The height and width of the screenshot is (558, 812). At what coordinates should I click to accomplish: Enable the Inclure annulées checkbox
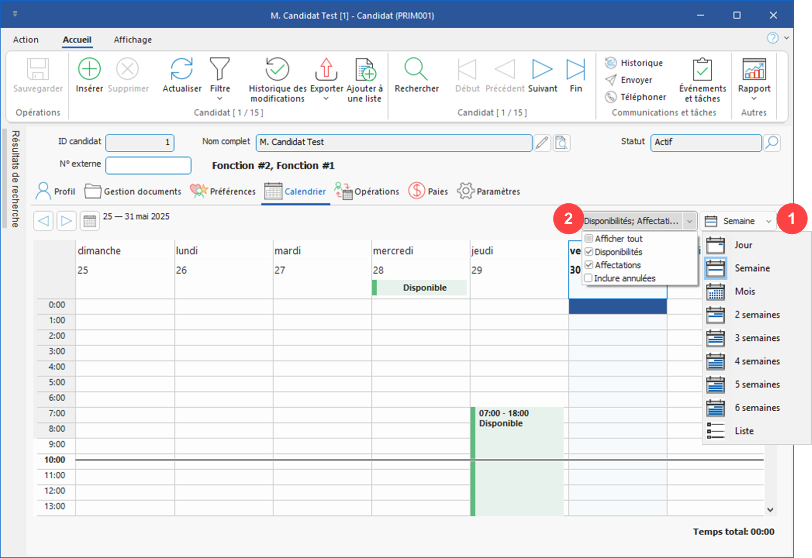589,278
